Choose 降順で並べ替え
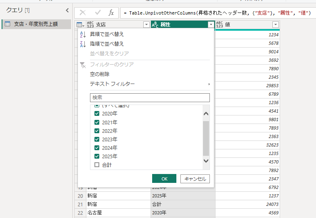 pyautogui.click(x=107, y=44)
